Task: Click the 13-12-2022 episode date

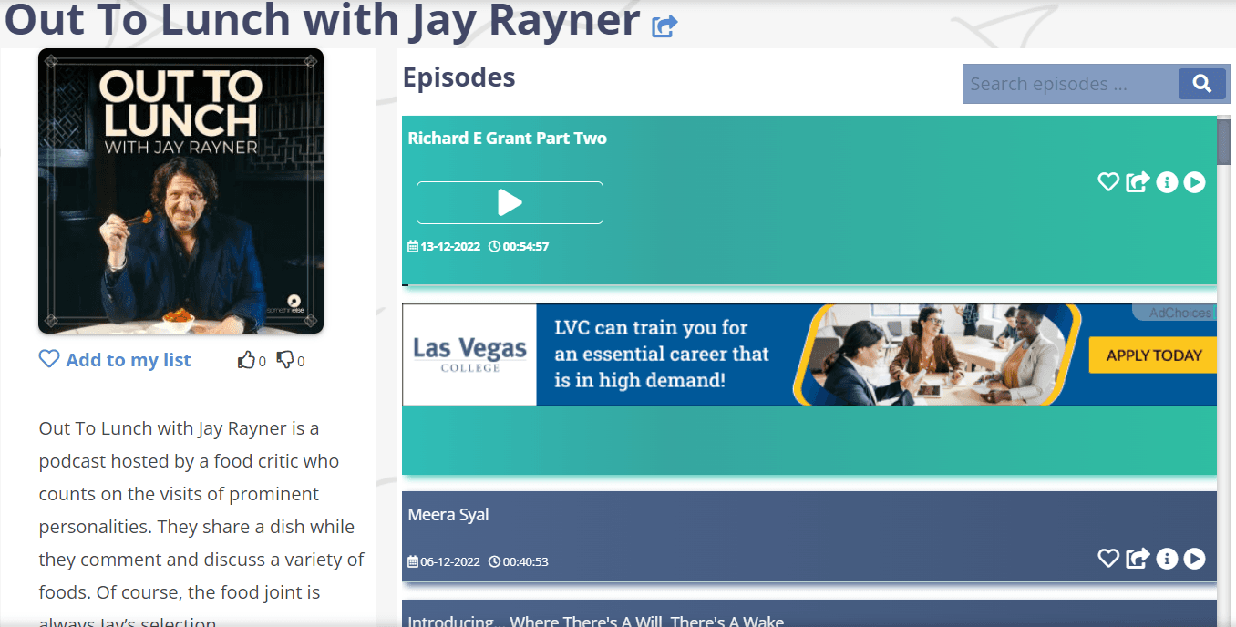Action: [450, 246]
